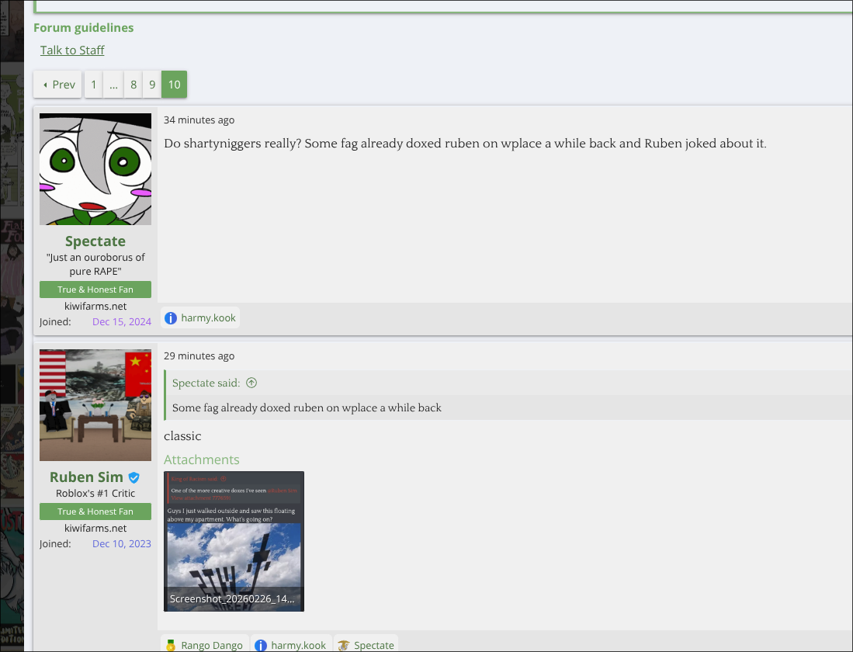This screenshot has width=853, height=652.
Task: Select current page 10
Action: click(x=174, y=85)
